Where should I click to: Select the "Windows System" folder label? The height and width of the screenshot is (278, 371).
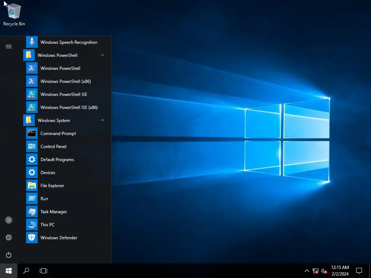(54, 121)
